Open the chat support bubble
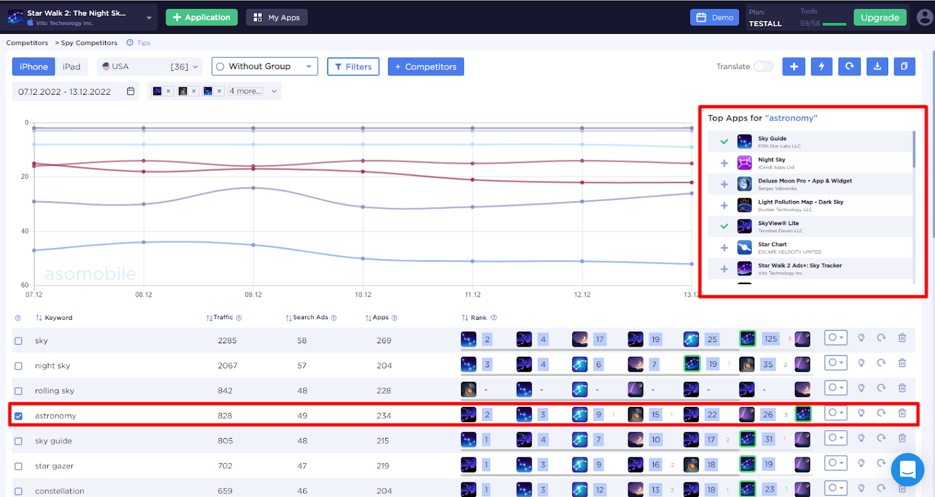 click(908, 470)
